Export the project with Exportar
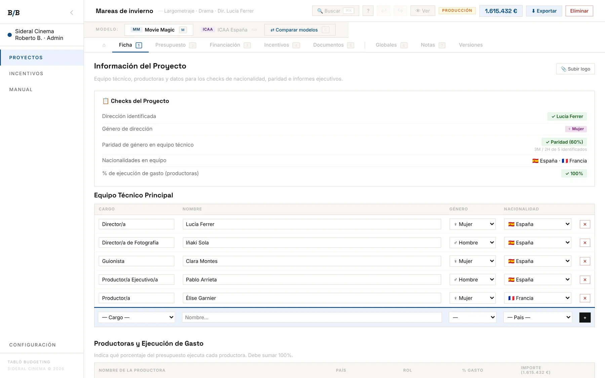The image size is (605, 378). tap(544, 11)
